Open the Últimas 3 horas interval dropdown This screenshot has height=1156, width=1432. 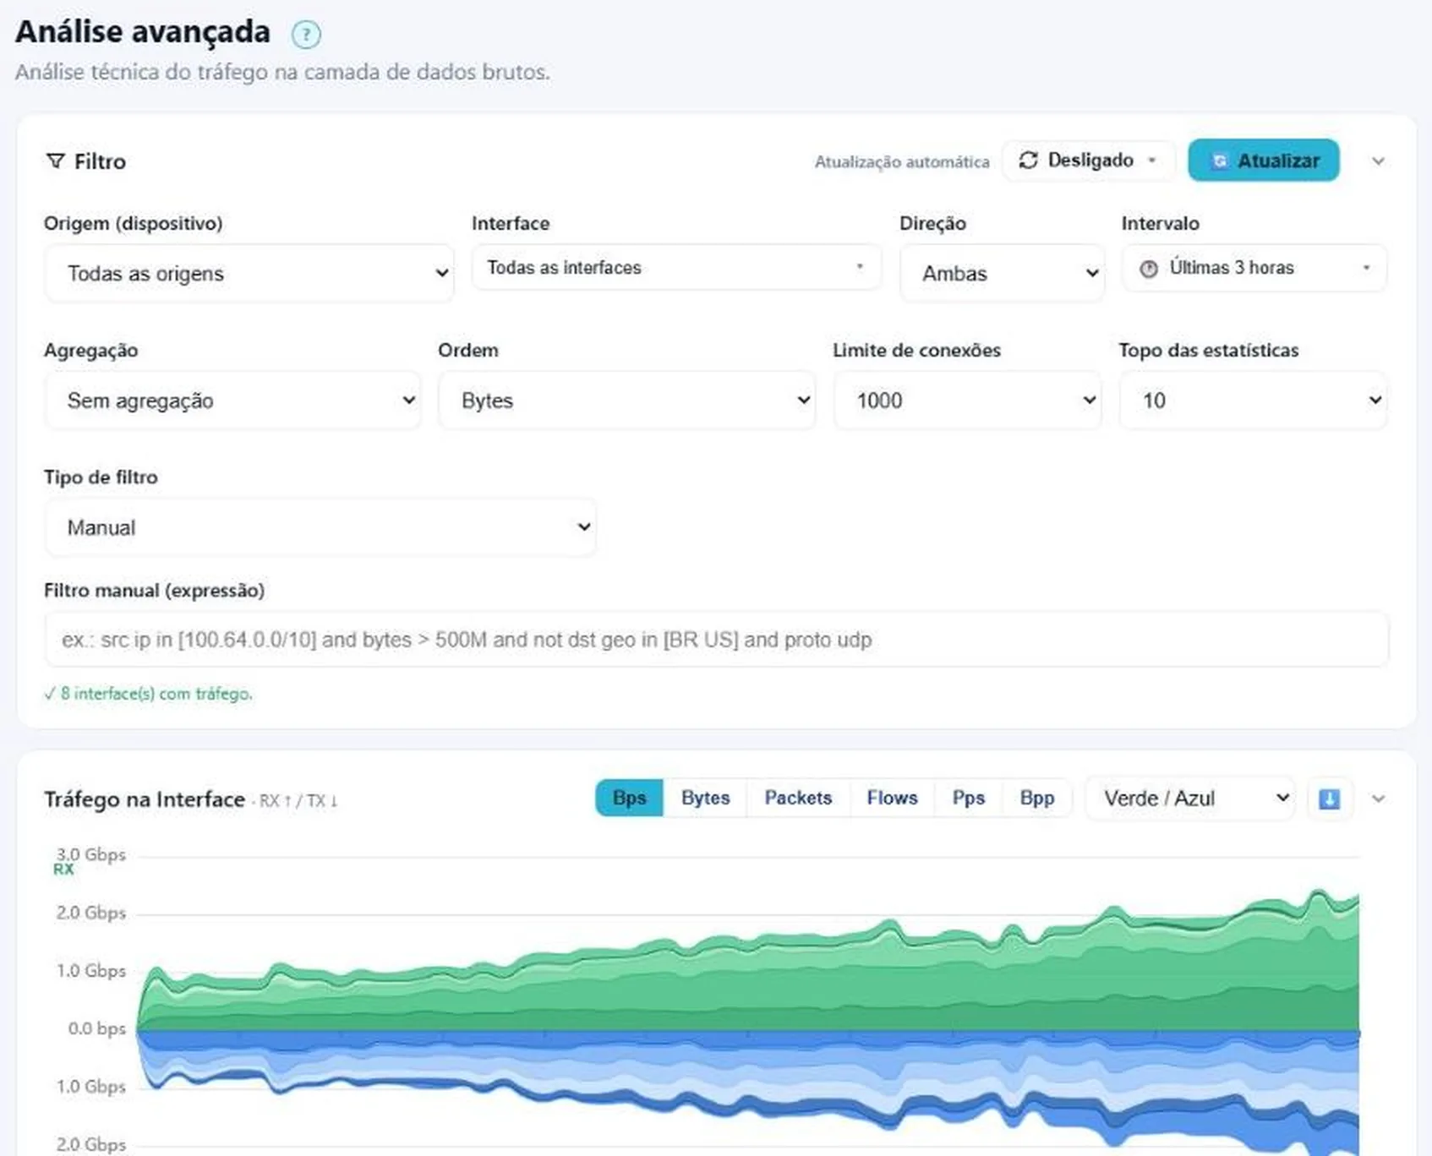tap(1254, 268)
